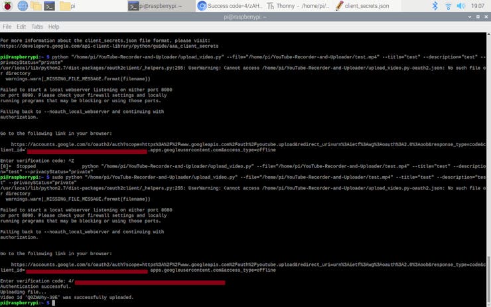
Task: Open the Tabs menu
Action: coord(37,27)
